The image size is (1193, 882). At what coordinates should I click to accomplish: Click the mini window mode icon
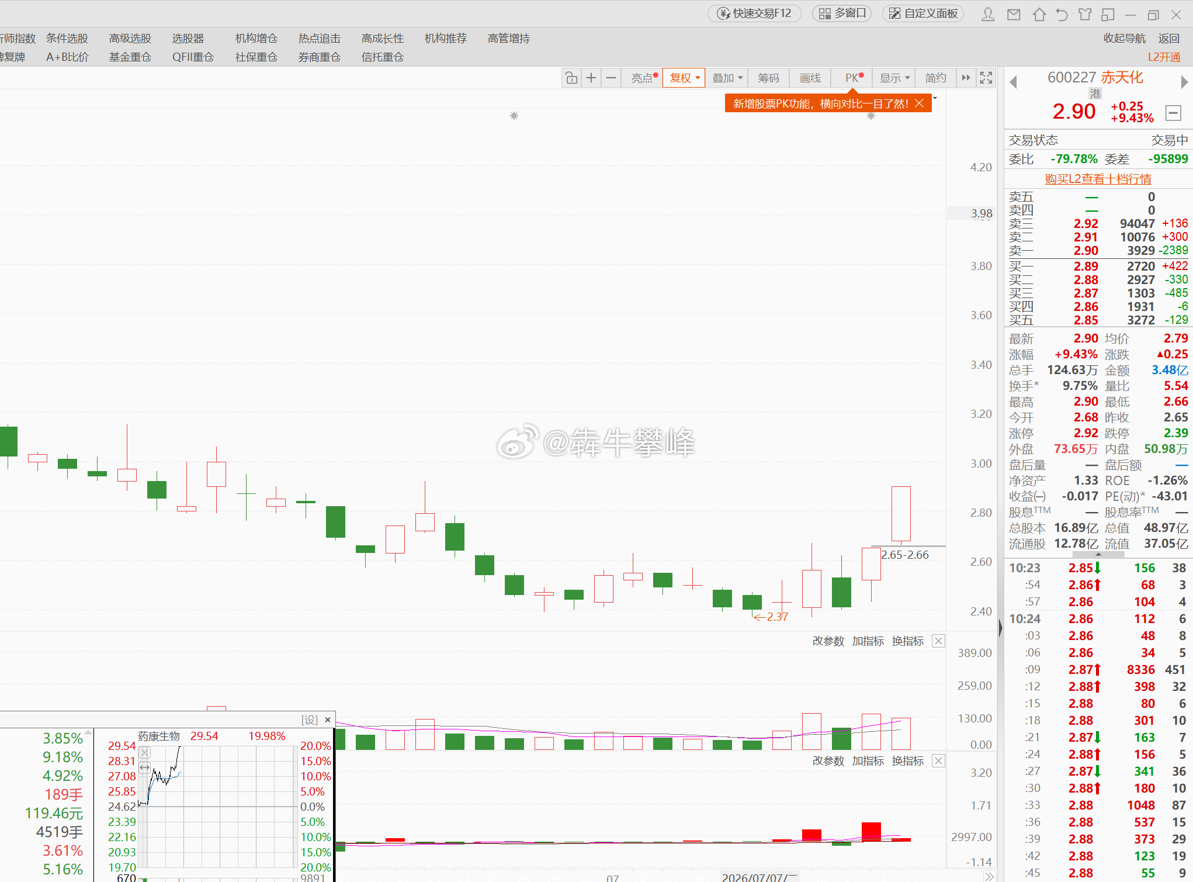1107,14
